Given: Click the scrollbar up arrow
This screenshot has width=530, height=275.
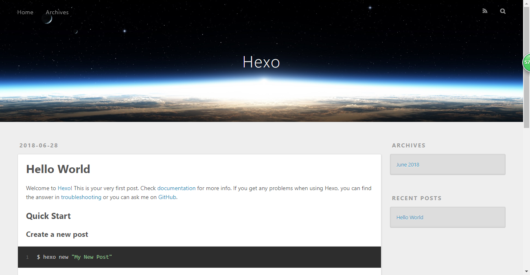Looking at the screenshot, I should click(526, 3).
